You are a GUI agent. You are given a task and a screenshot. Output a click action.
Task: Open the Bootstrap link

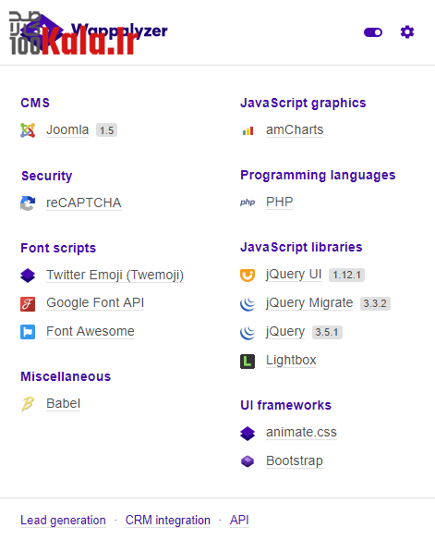pyautogui.click(x=295, y=460)
